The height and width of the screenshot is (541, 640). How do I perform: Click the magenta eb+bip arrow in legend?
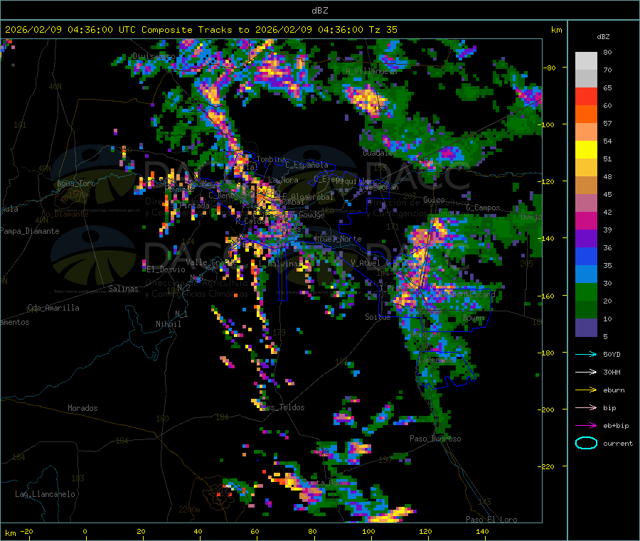point(586,426)
